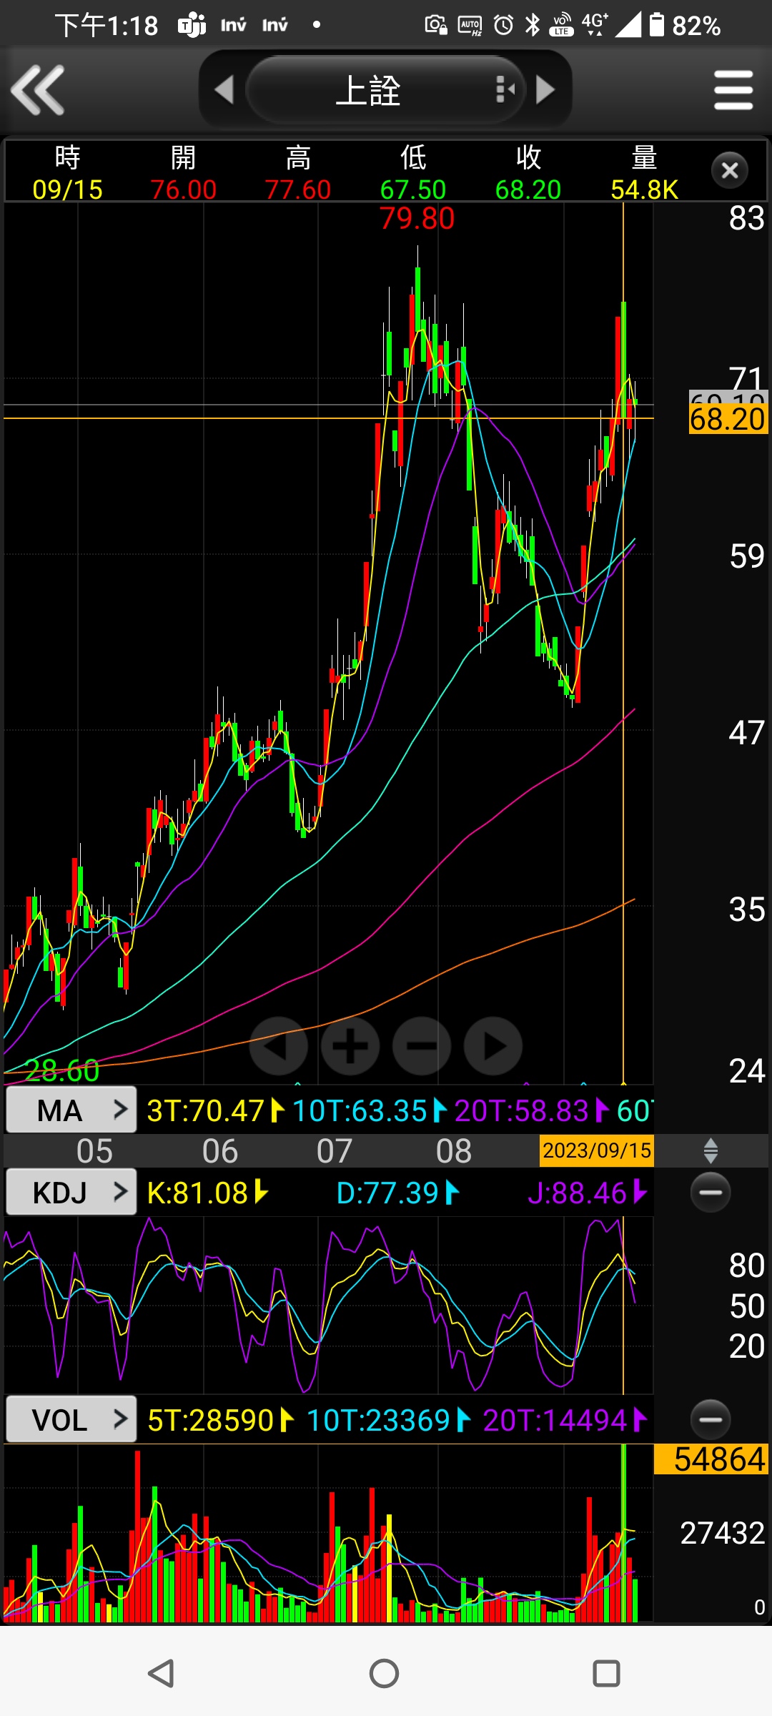Tap the 68.20 price label on axis
Viewport: 772px width, 1716px height.
click(x=727, y=420)
